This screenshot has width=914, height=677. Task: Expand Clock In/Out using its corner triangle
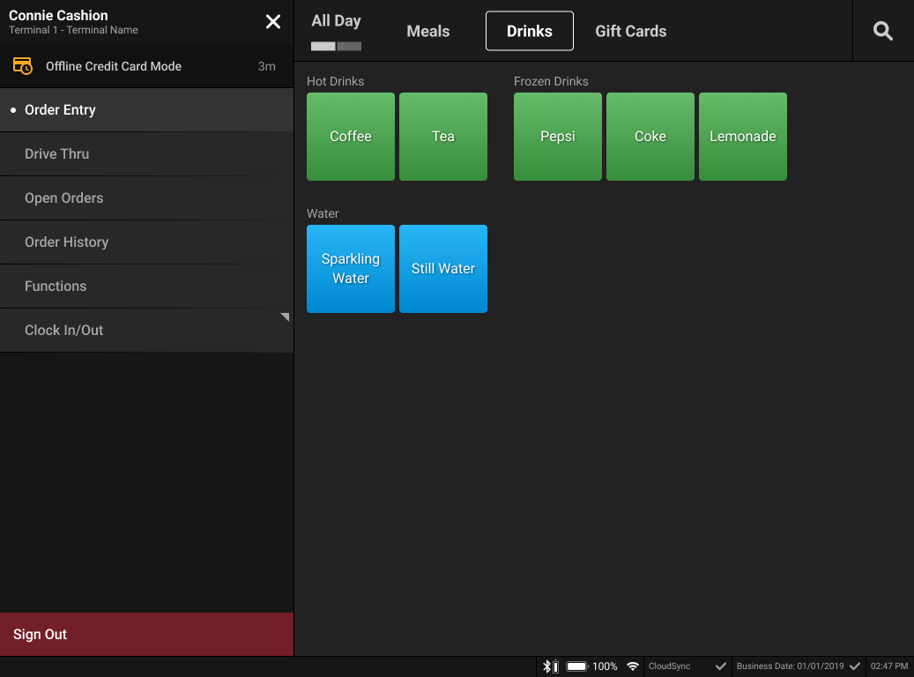[x=284, y=316]
